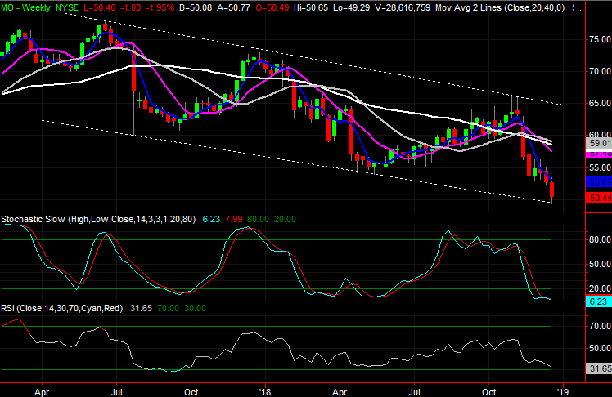Click the '18 year marker on time axis

[266, 390]
